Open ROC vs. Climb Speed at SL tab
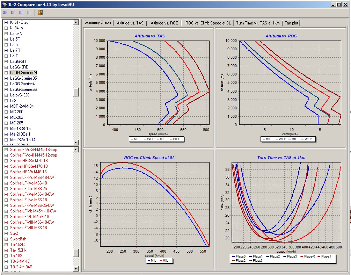Viewport: 351px width, 275px height. tap(208, 23)
